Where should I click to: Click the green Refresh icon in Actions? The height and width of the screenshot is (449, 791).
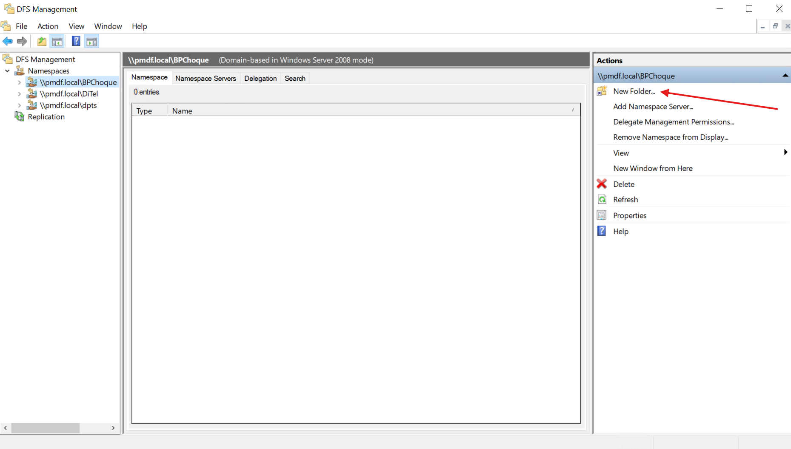click(602, 200)
